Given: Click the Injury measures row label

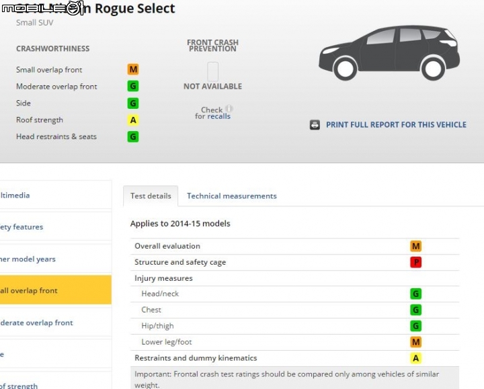Looking at the screenshot, I should 163,278.
